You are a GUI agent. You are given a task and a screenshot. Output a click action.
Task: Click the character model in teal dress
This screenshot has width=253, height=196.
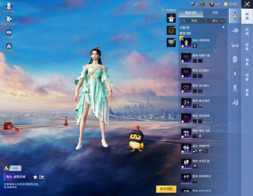94,98
